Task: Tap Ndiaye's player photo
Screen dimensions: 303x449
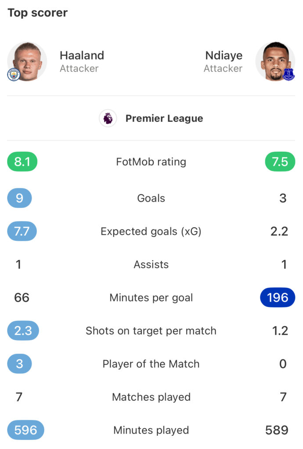Action: click(275, 61)
